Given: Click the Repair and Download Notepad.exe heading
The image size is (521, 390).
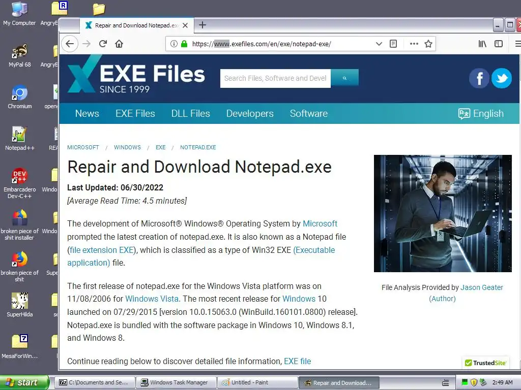Looking at the screenshot, I should [x=199, y=167].
